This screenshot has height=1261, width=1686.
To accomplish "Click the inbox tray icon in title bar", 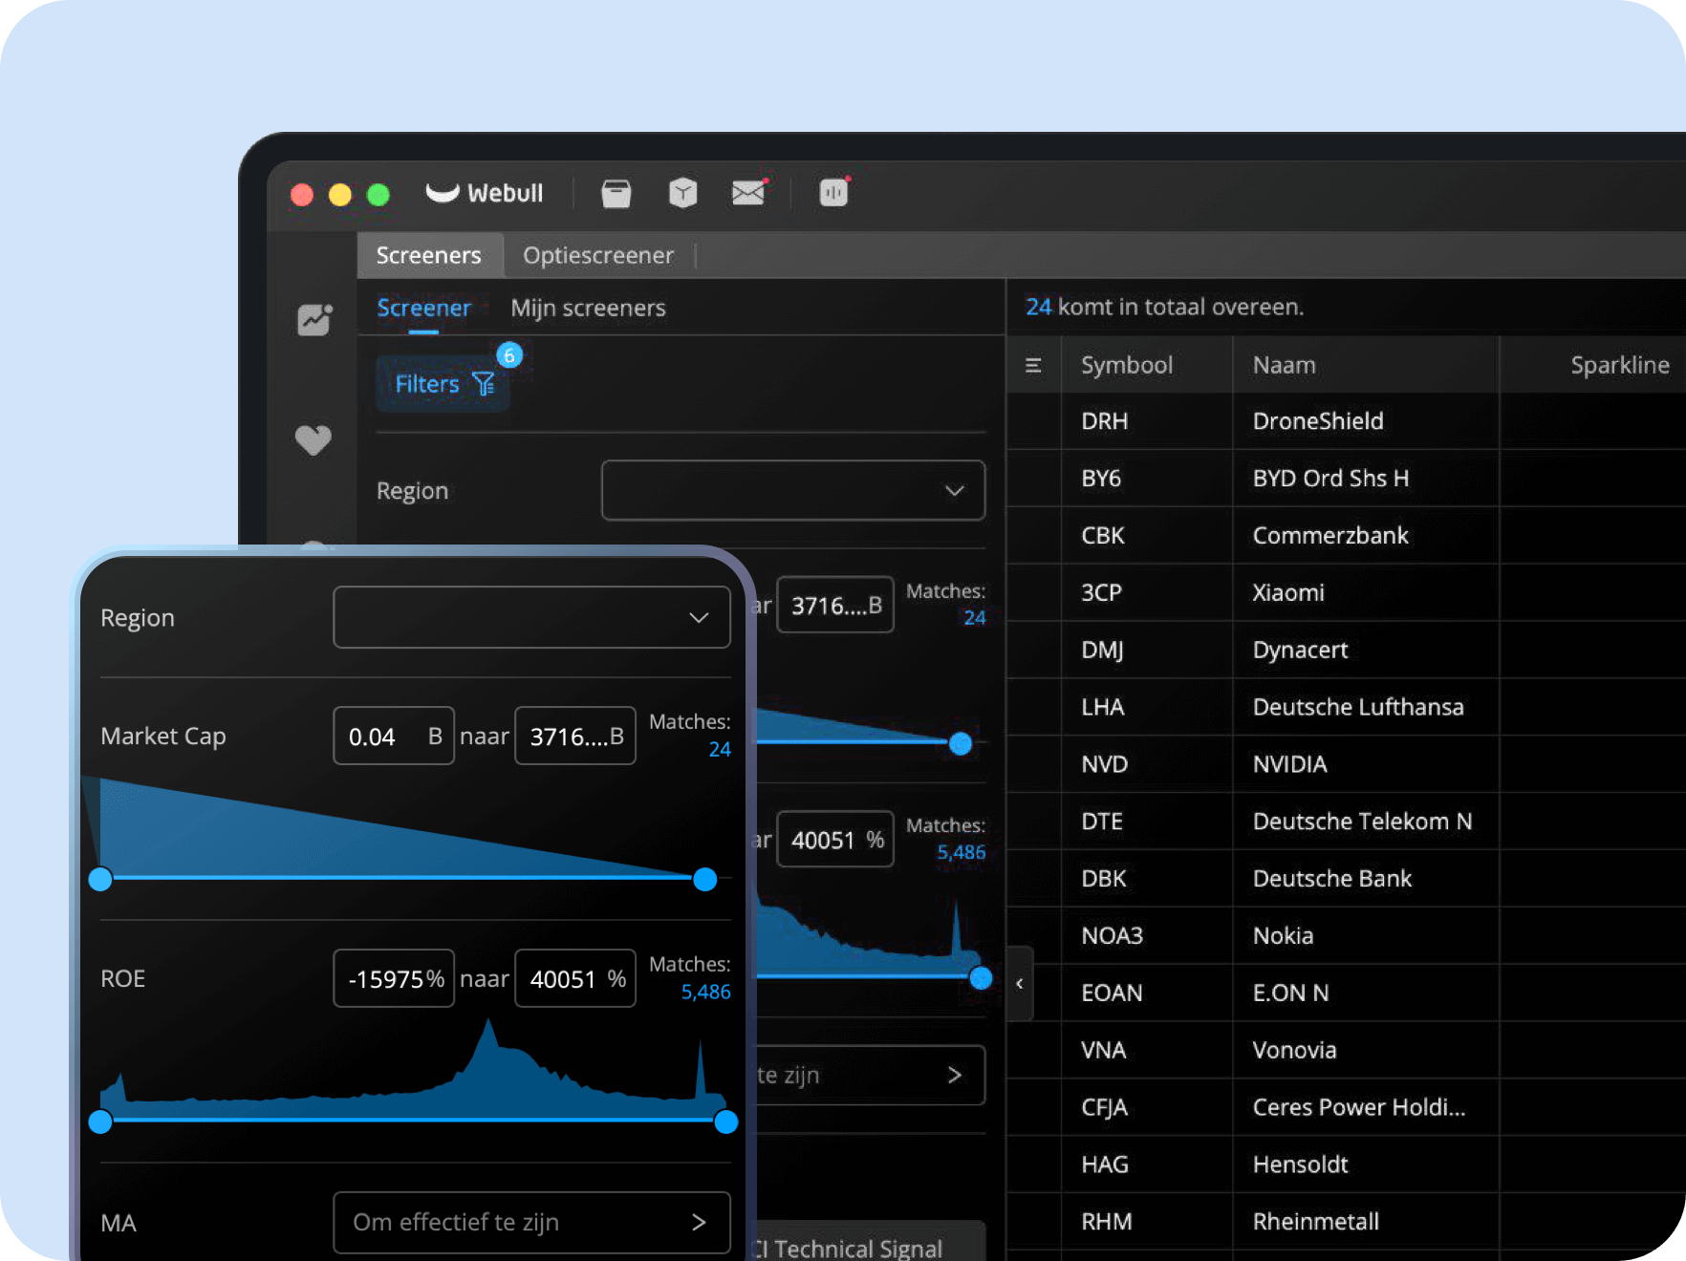I will click(x=616, y=194).
